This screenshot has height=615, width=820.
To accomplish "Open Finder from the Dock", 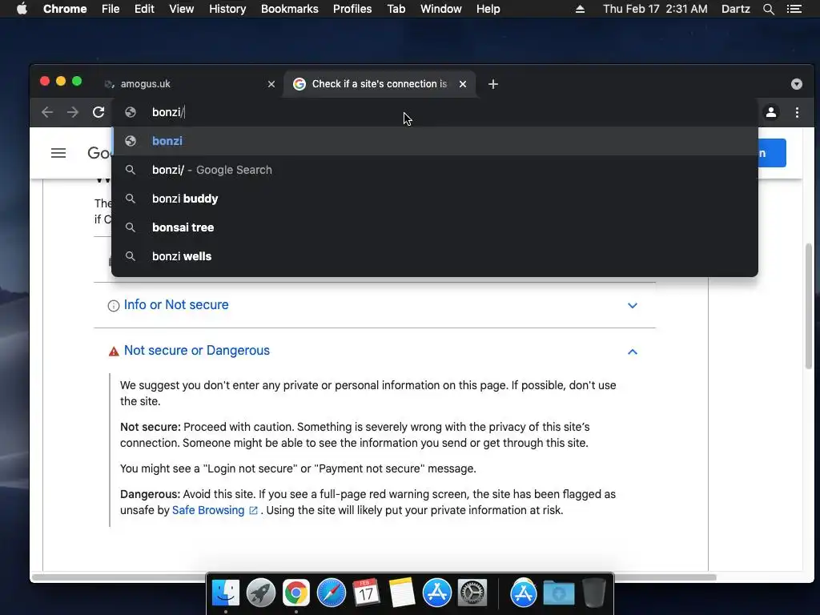I will click(225, 593).
